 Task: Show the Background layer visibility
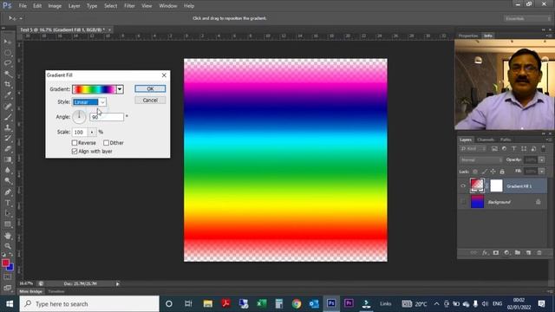click(x=463, y=202)
